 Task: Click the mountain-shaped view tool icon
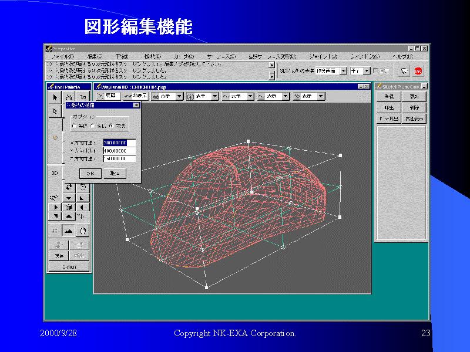69,230
